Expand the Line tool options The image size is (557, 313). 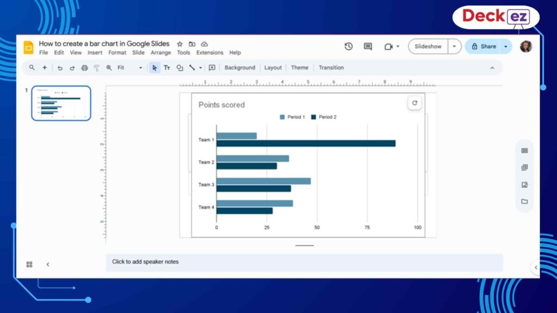coord(200,67)
